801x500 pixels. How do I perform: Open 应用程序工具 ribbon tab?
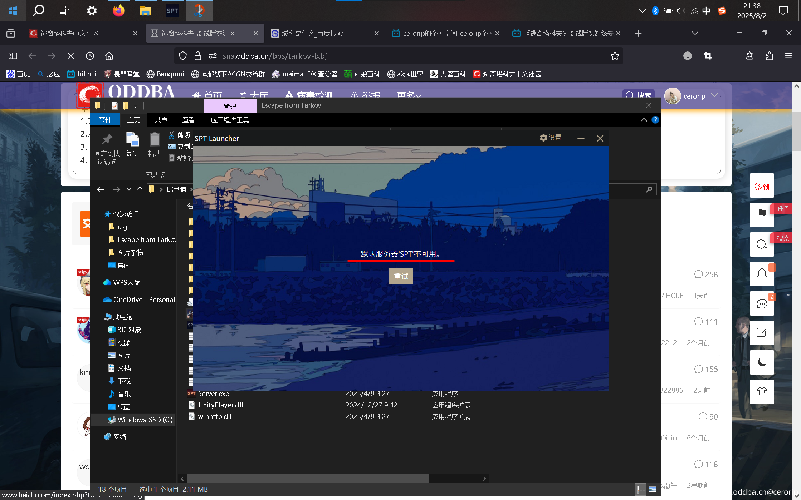(230, 120)
